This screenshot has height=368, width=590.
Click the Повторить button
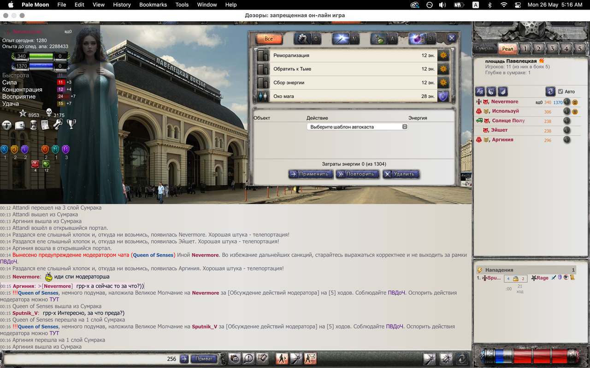357,174
